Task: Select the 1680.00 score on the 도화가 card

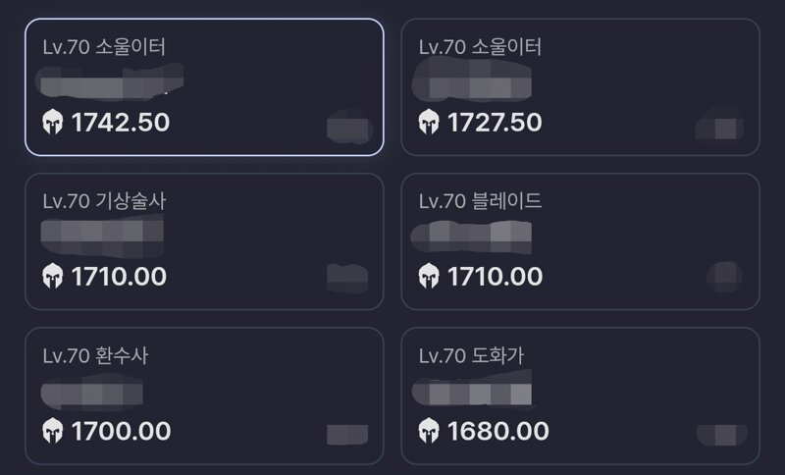Action: [498, 432]
